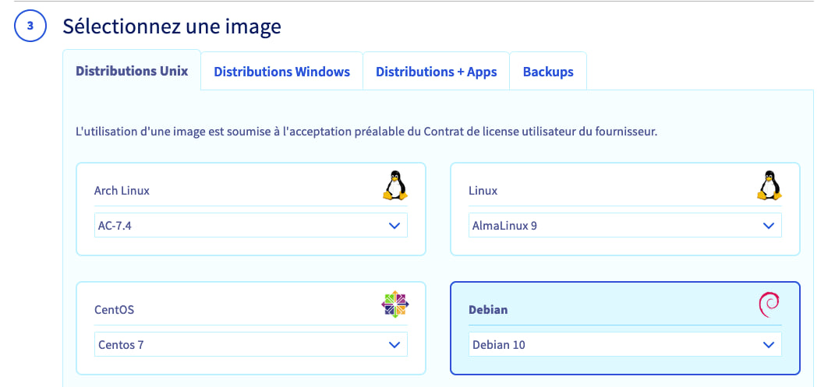835x387 pixels.
Task: Click the bold Debian card title
Action: pos(488,309)
